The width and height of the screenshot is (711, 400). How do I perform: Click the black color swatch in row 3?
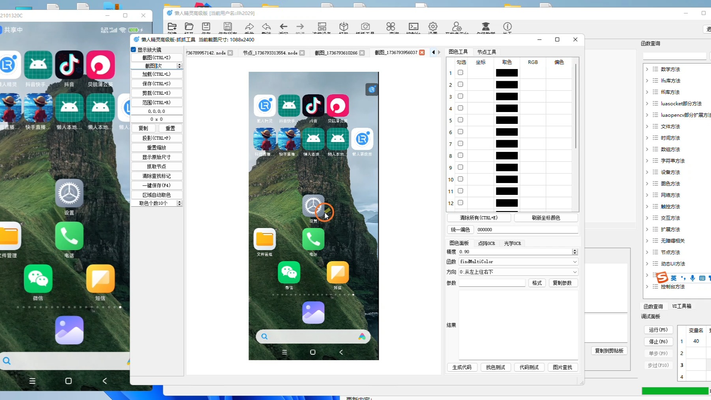click(507, 97)
